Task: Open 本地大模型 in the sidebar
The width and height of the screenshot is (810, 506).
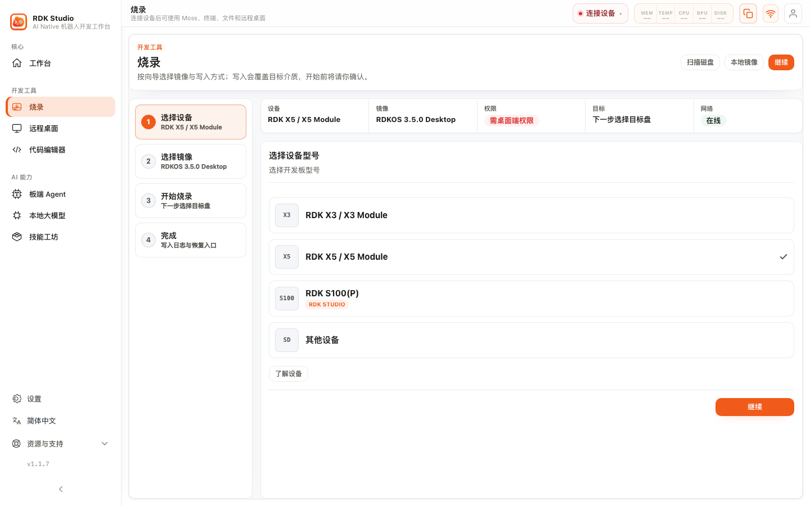Action: pyautogui.click(x=60, y=215)
